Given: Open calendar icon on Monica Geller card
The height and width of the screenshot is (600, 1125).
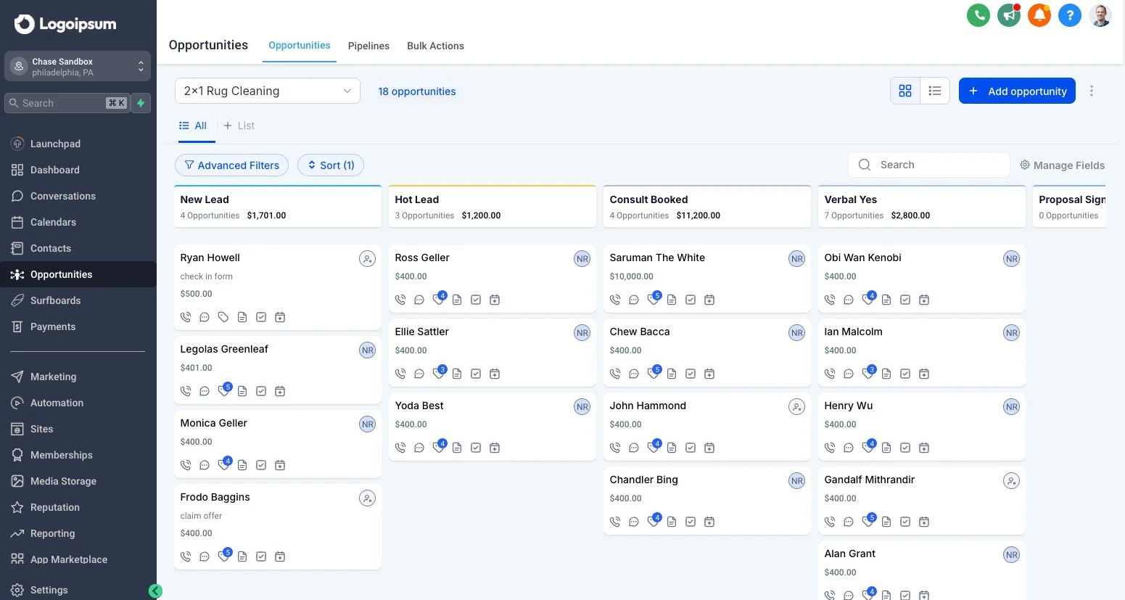Looking at the screenshot, I should pyautogui.click(x=280, y=465).
